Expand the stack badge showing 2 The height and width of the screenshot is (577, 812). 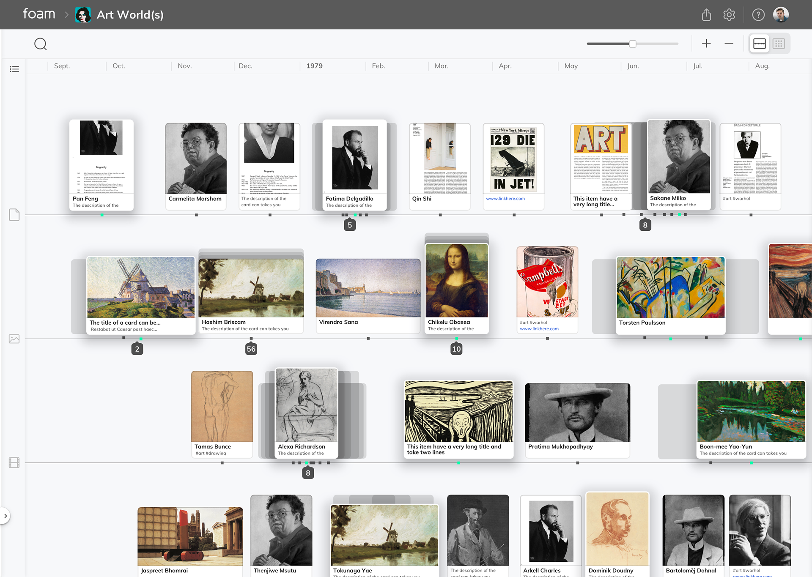tap(137, 349)
